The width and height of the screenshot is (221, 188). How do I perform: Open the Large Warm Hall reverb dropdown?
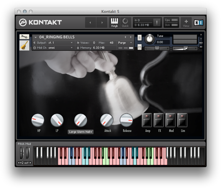pos(81,132)
